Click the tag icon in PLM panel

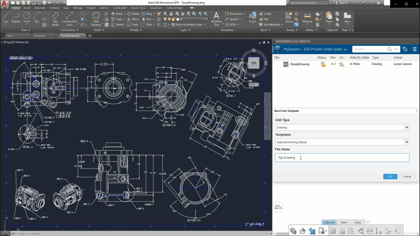[405, 49]
